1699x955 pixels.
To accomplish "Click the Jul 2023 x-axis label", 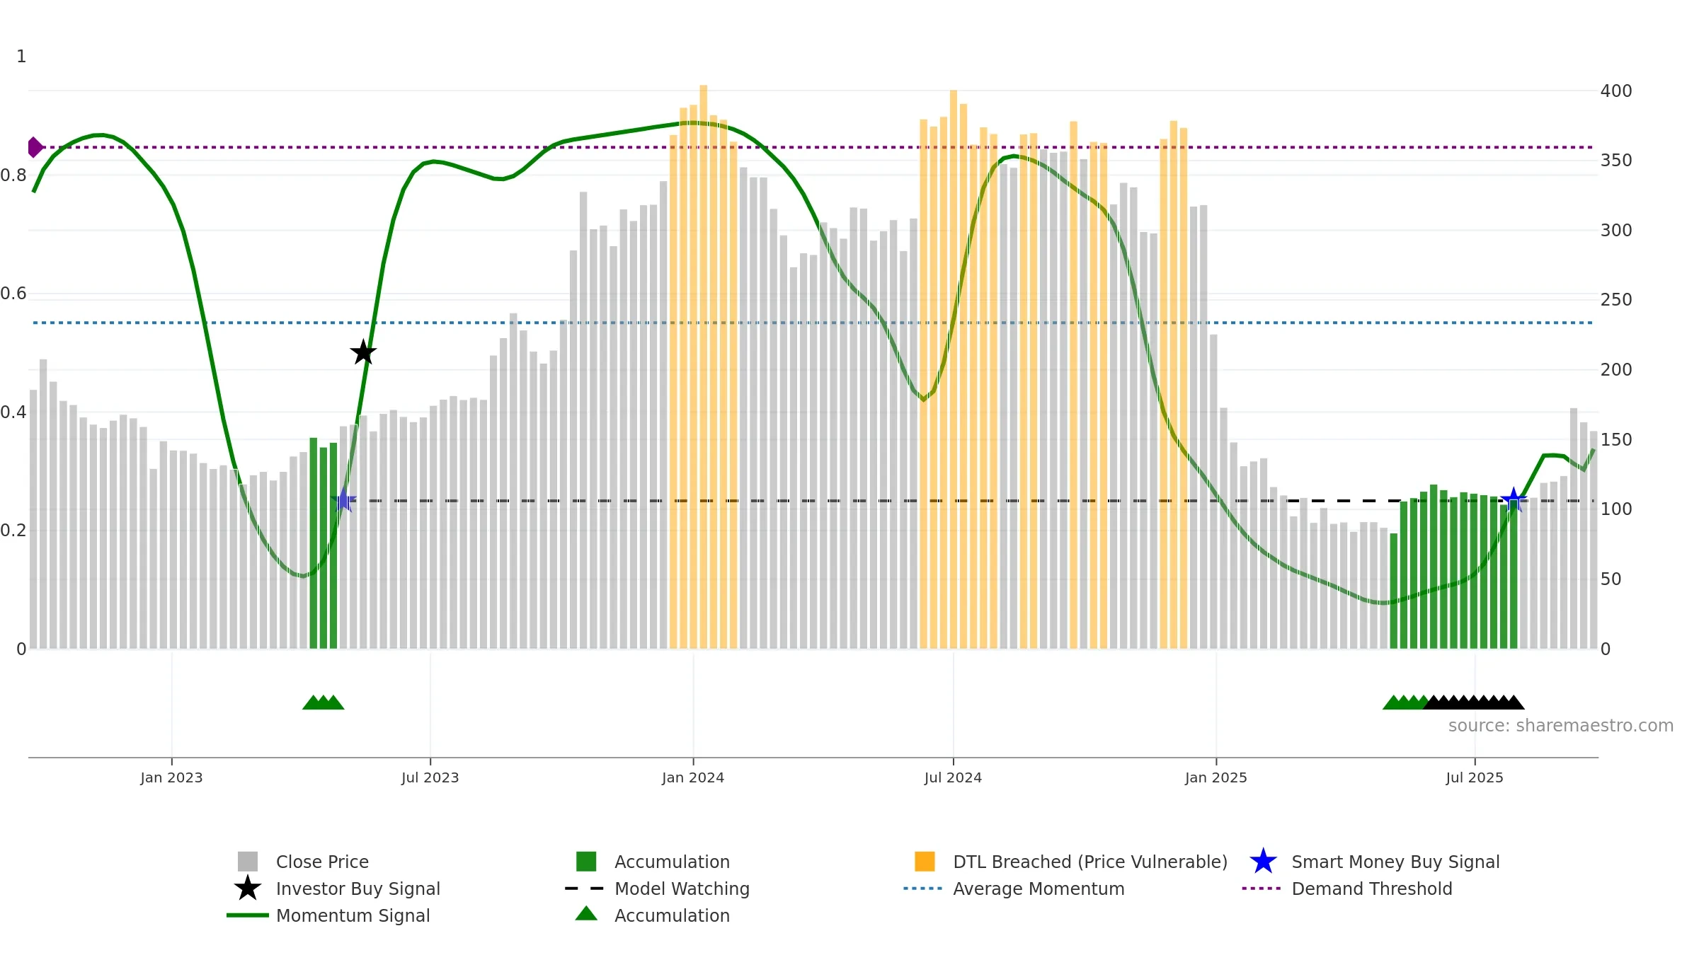I will tap(430, 778).
